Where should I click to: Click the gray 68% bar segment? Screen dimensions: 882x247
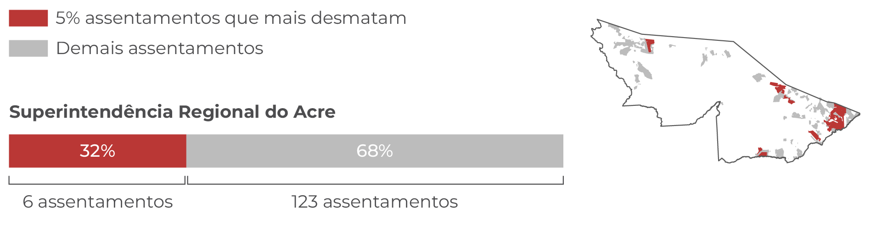point(375,151)
